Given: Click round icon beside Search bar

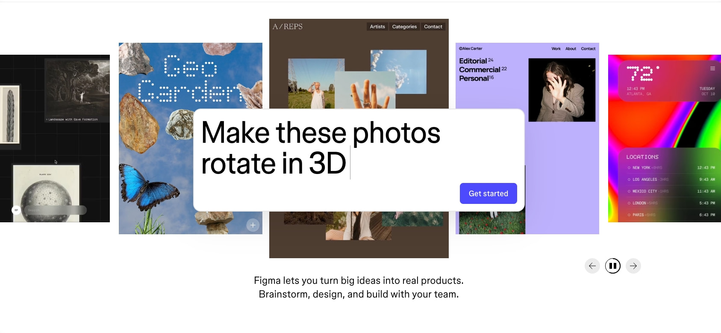Looking at the screenshot, I should tap(16, 210).
